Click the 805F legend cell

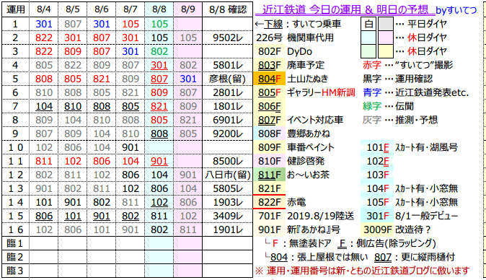click(269, 92)
